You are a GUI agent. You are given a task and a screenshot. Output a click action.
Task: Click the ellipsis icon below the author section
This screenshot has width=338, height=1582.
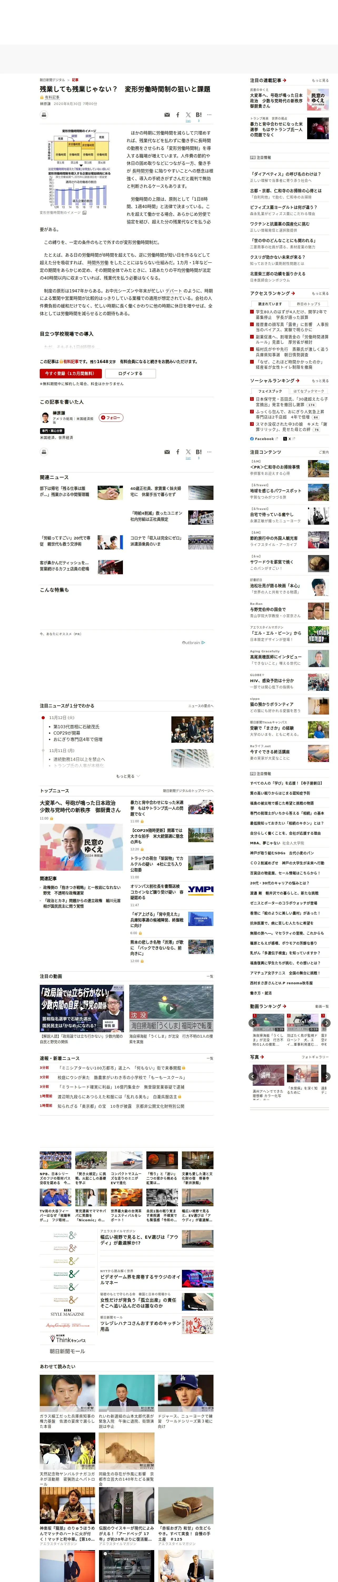[x=209, y=452]
